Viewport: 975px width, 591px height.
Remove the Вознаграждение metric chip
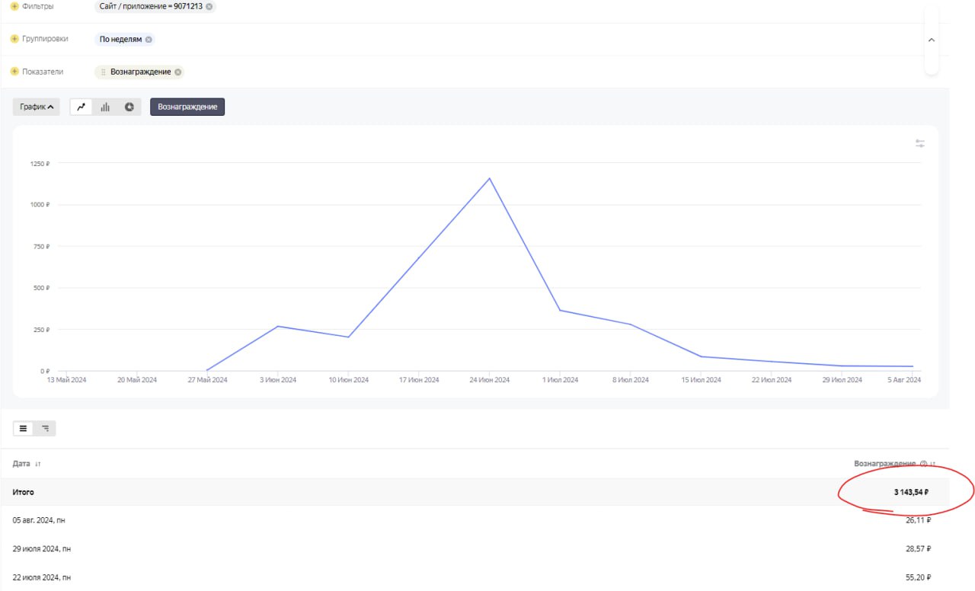[x=177, y=72]
